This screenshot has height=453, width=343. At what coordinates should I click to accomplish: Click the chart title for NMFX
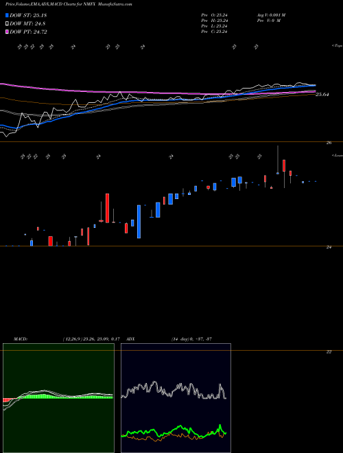coord(69,4)
